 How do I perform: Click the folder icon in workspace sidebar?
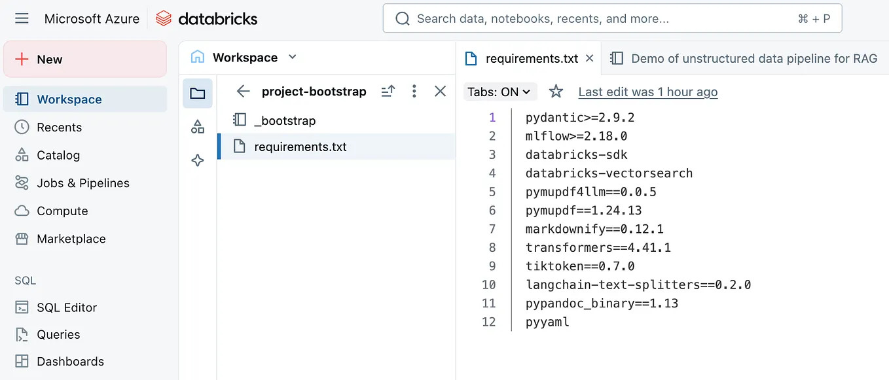197,93
